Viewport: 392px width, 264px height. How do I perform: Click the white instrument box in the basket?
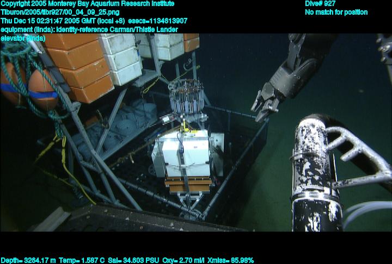[x=182, y=154]
